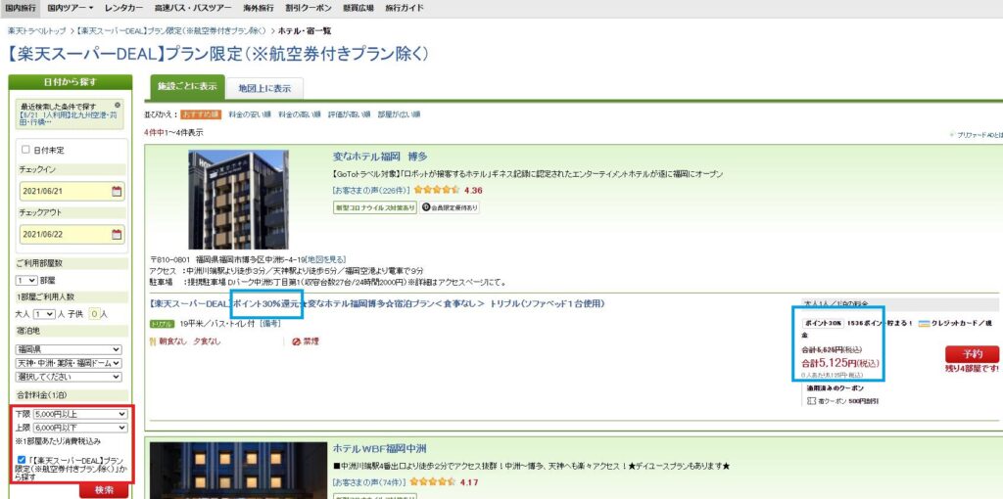Screen dimensions: 1003x499
Task: Open お客さまの声(226件) reviews link
Action: click(371, 190)
